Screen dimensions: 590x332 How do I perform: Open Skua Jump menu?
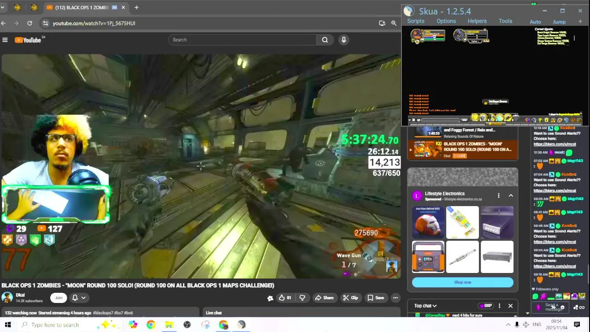(559, 22)
